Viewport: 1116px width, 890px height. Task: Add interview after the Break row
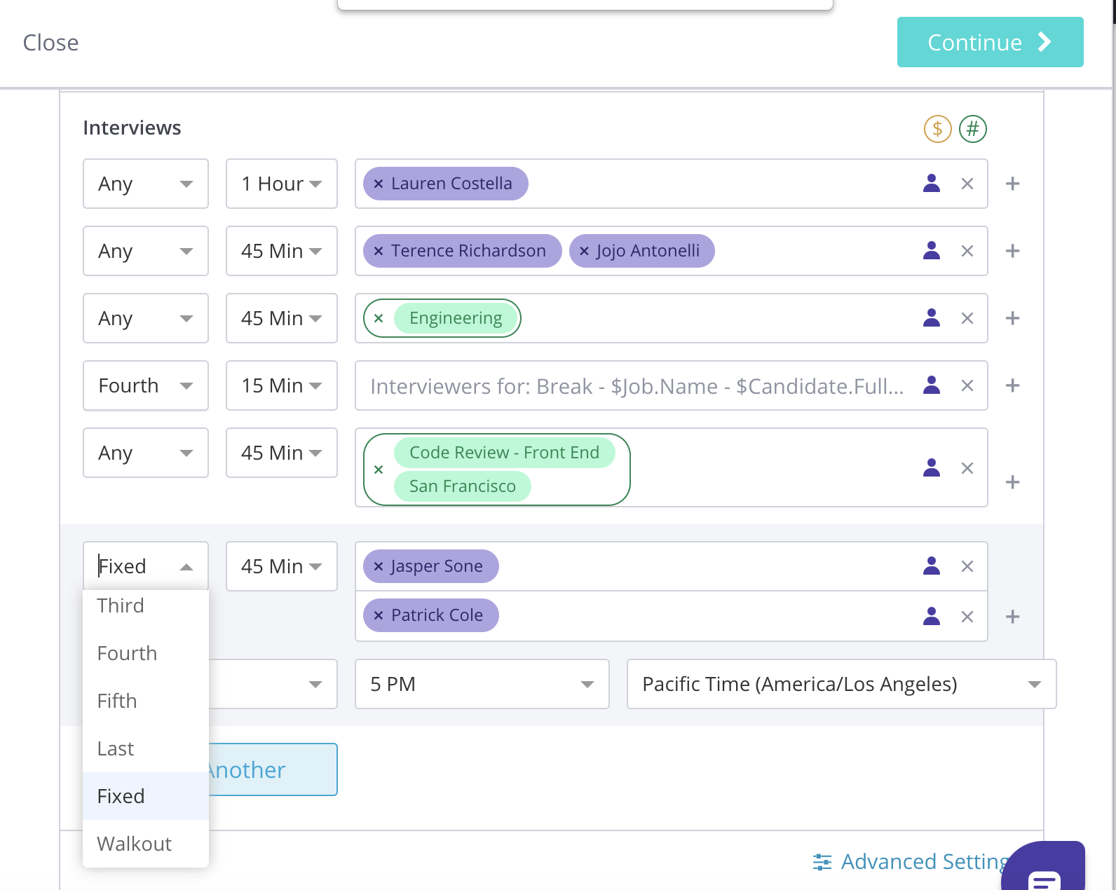(1012, 385)
